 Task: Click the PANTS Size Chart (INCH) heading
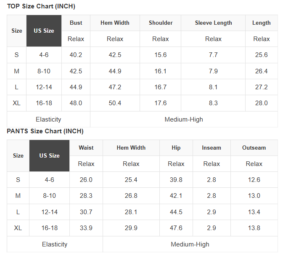(x=45, y=131)
